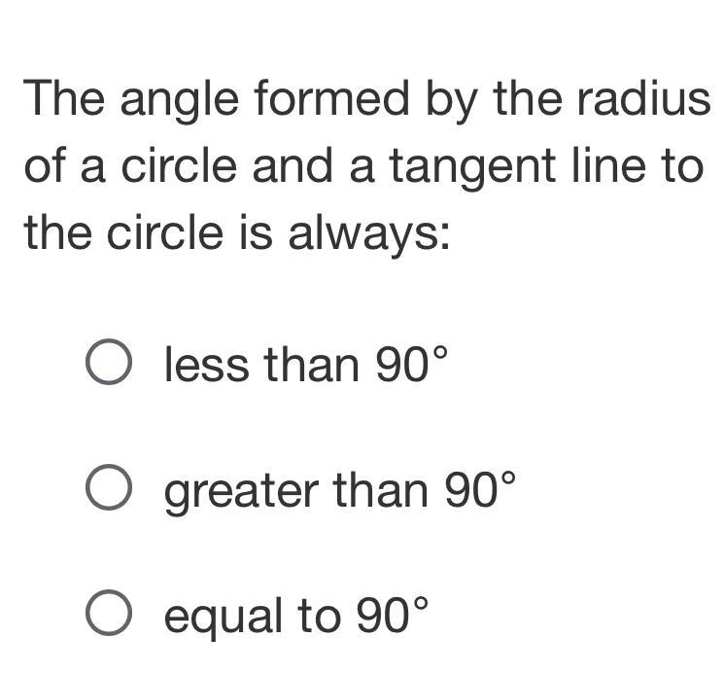Click the text 'the circle is always:'
Viewport: 724px width, 673px height.
tap(236, 232)
